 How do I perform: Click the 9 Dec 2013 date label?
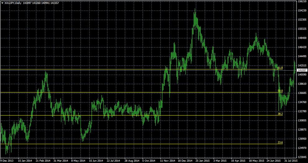(7, 161)
